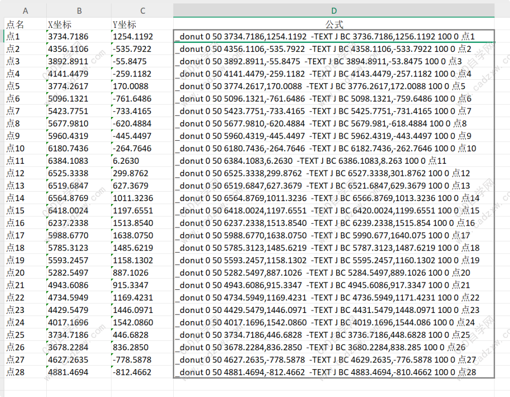Select column D header
Viewport: 510px width, 397px height.
pyautogui.click(x=334, y=11)
